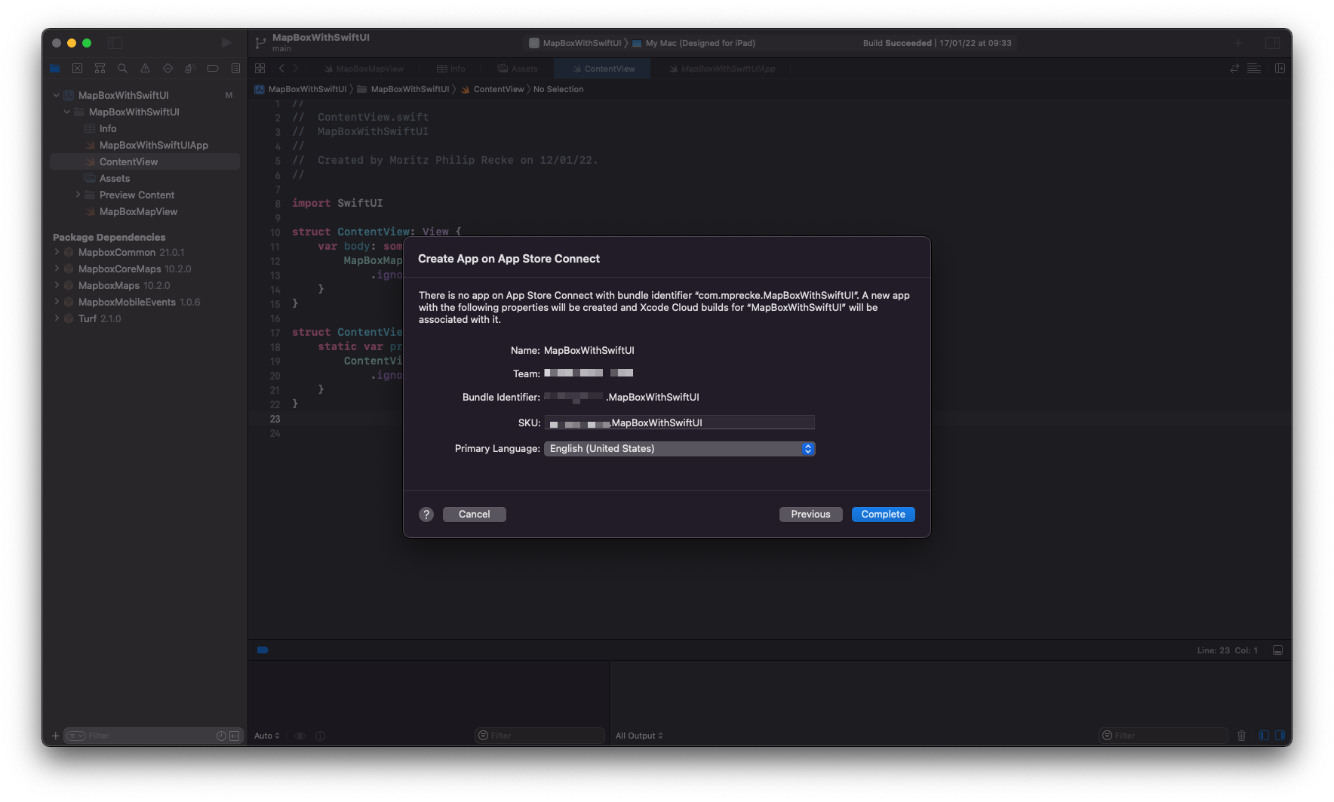
Task: Show only recent files clock filter
Action: (221, 736)
